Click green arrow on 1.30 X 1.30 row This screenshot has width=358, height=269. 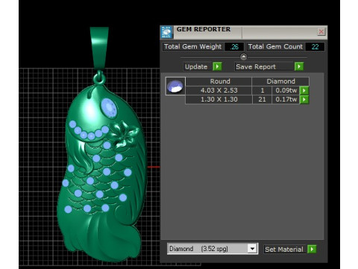[x=304, y=99]
